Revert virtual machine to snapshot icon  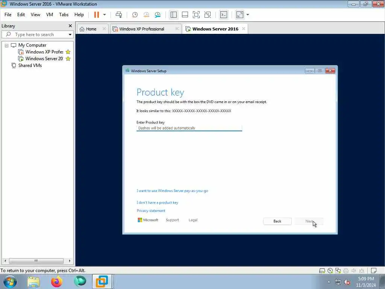click(146, 15)
